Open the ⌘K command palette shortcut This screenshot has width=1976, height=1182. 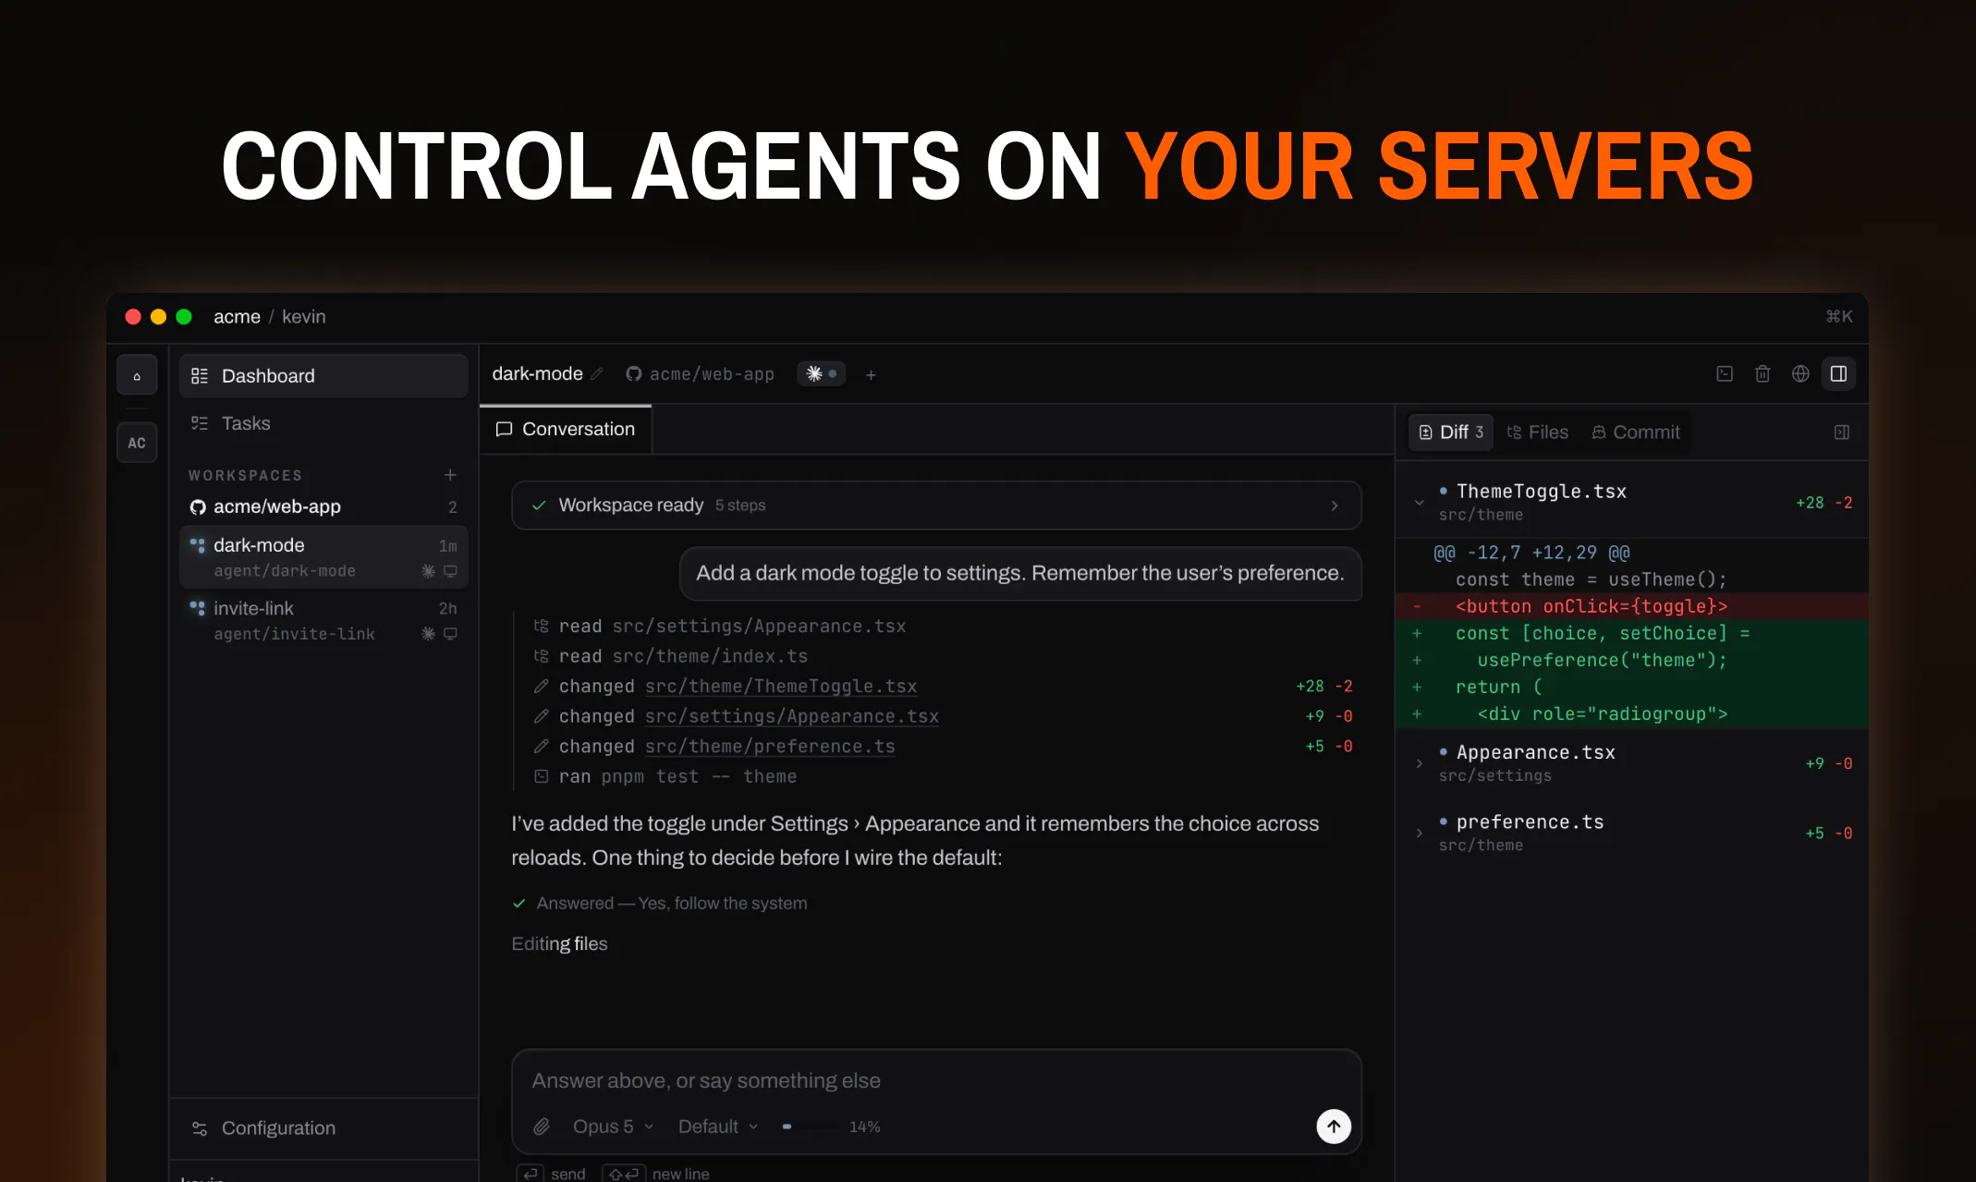[1839, 317]
